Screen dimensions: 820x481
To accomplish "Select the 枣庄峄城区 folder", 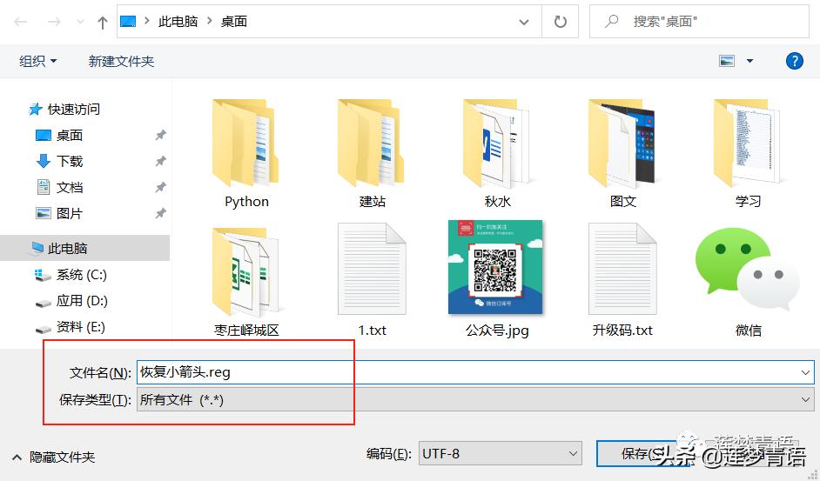I will (x=246, y=281).
